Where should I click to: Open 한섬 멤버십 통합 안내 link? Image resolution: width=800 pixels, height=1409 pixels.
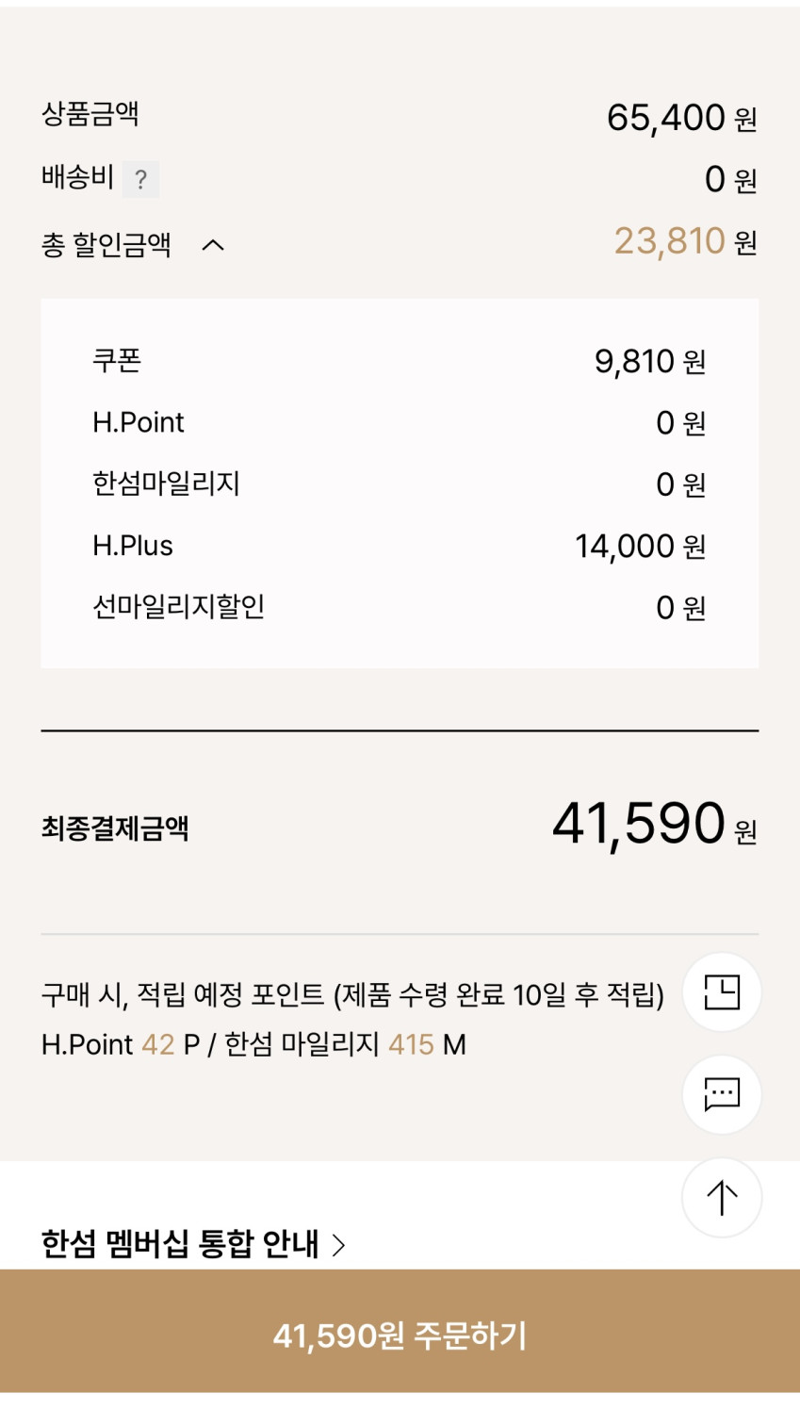coord(193,1244)
